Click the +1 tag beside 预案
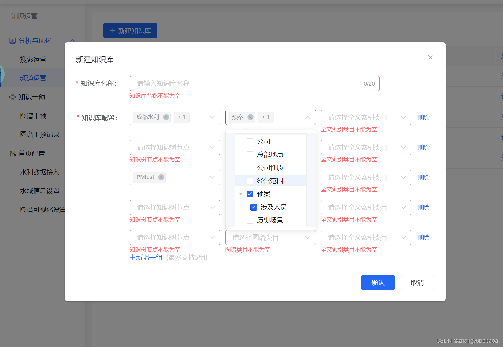The height and width of the screenshot is (347, 503). [266, 117]
